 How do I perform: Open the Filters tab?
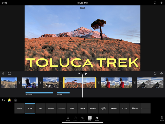coord(97,119)
